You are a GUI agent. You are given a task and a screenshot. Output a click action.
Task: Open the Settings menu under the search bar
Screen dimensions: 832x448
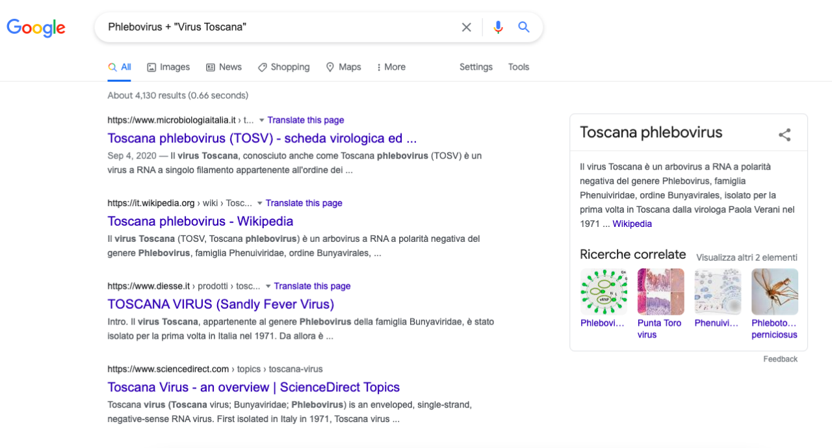(x=476, y=67)
